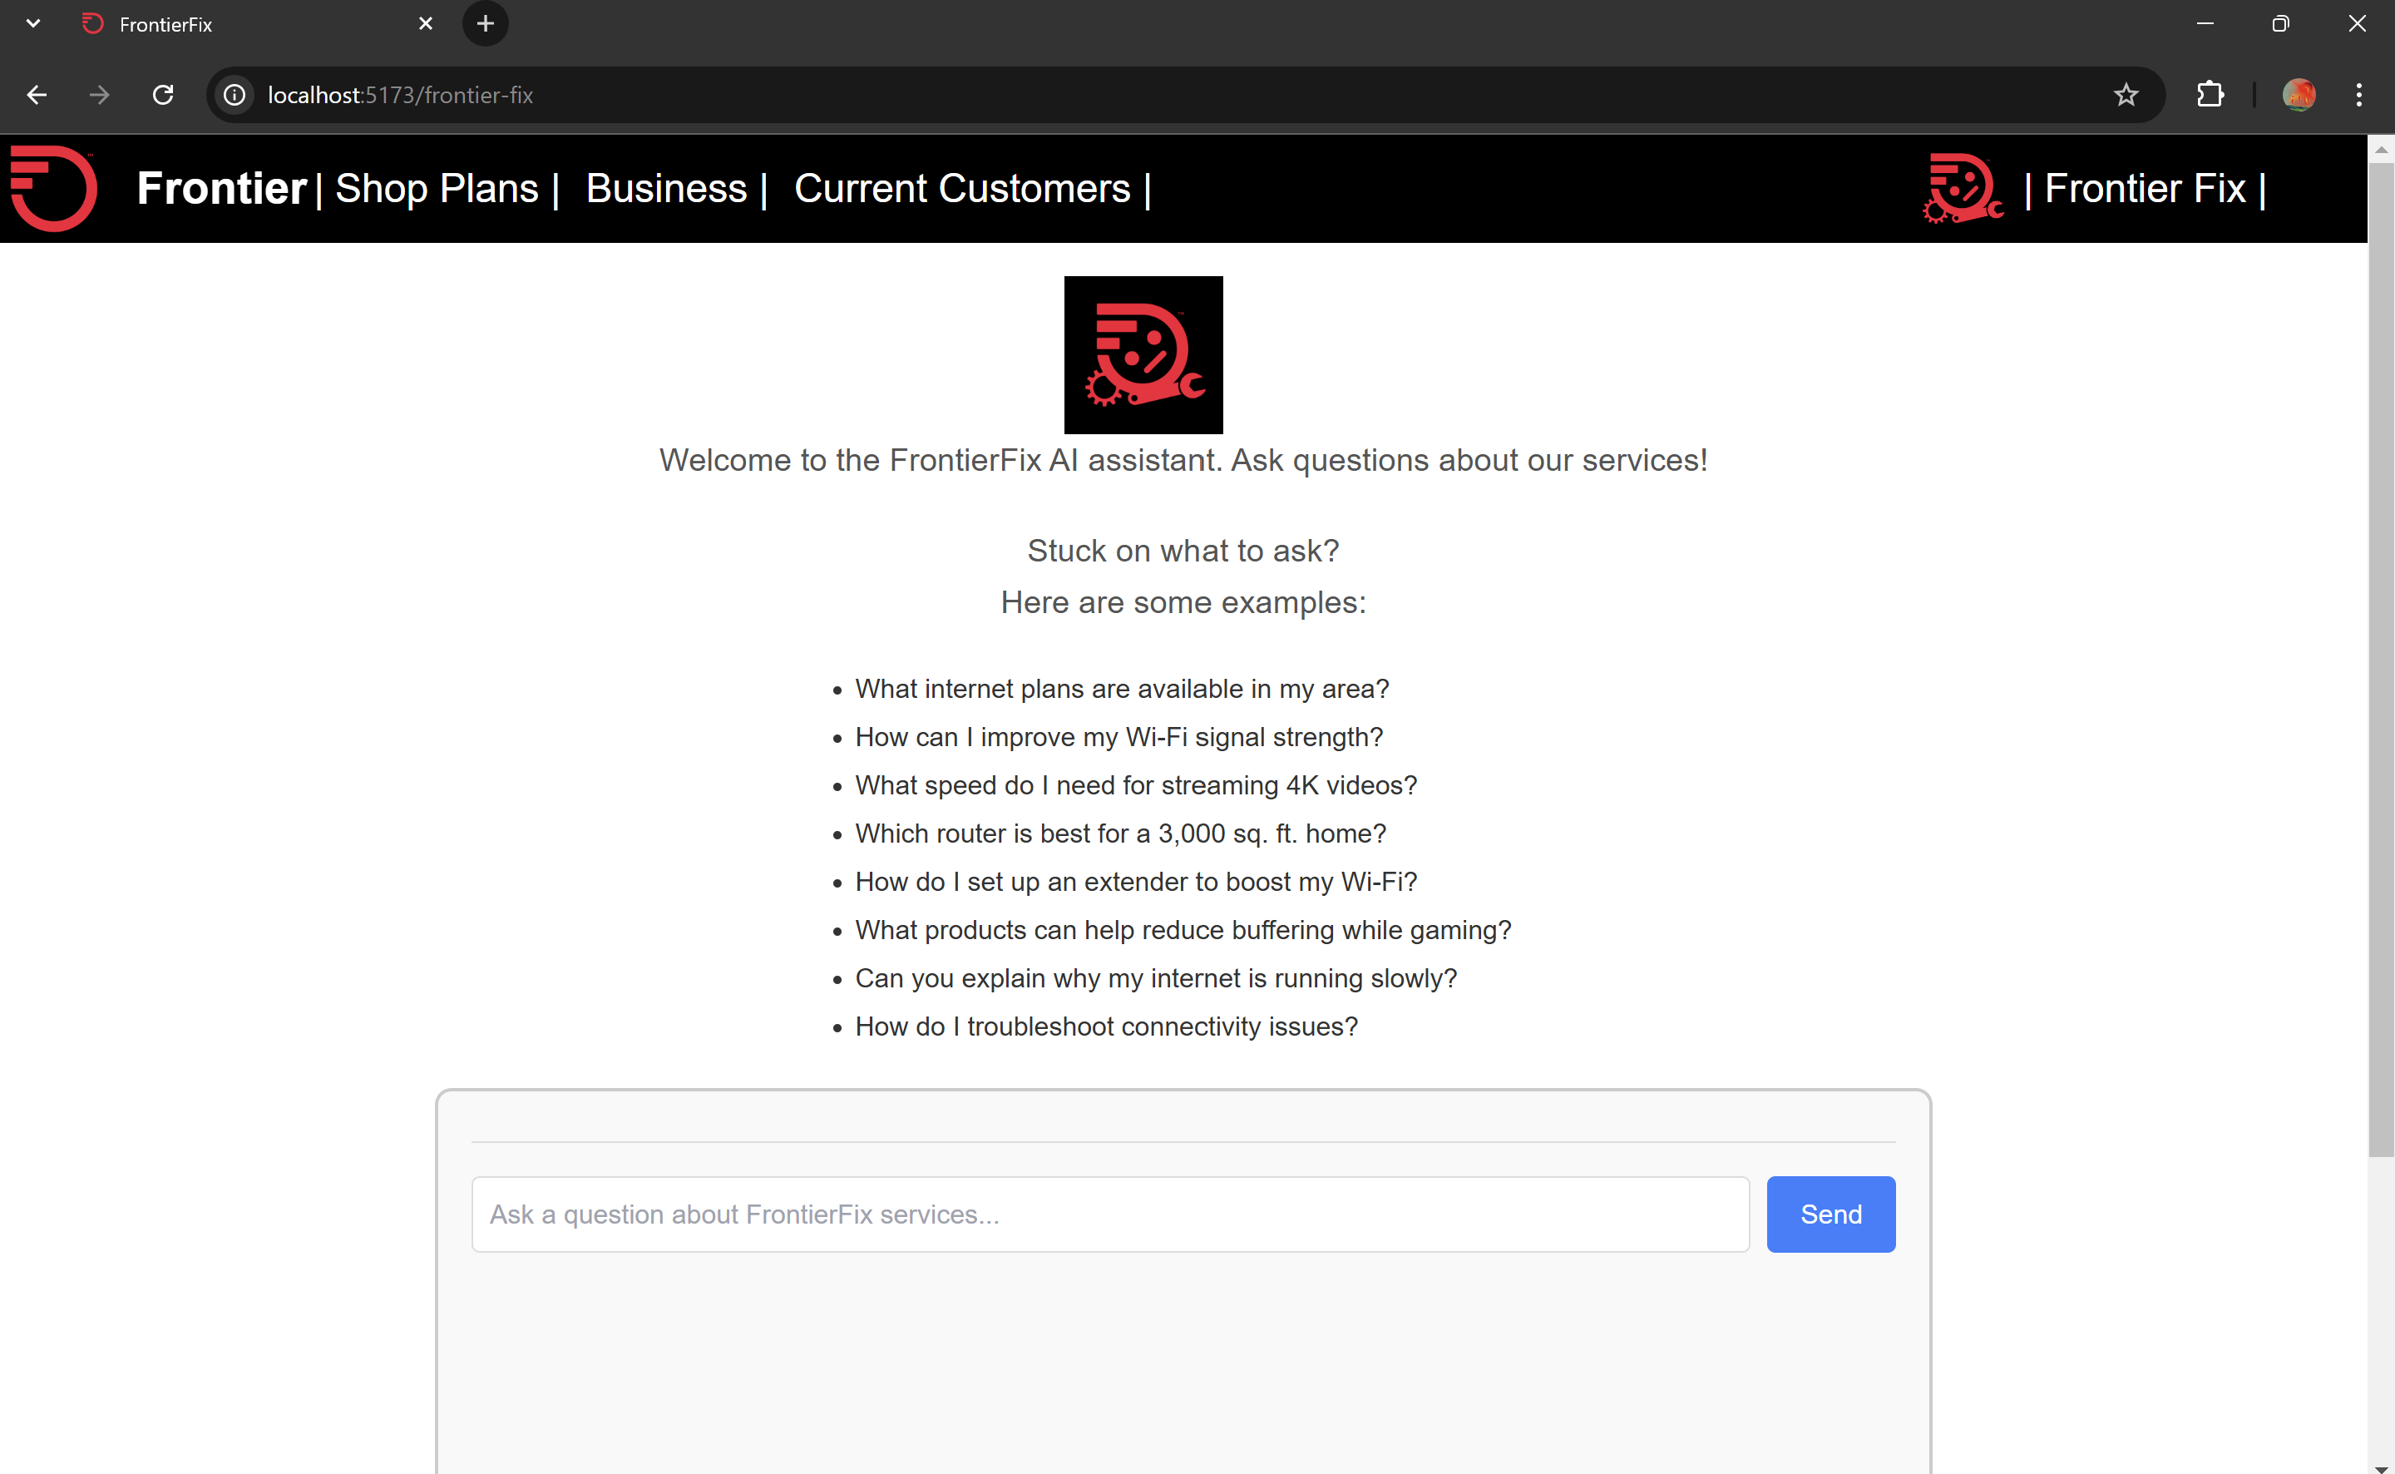The width and height of the screenshot is (2395, 1474).
Task: Open the browser extensions puzzle icon
Action: [2210, 95]
